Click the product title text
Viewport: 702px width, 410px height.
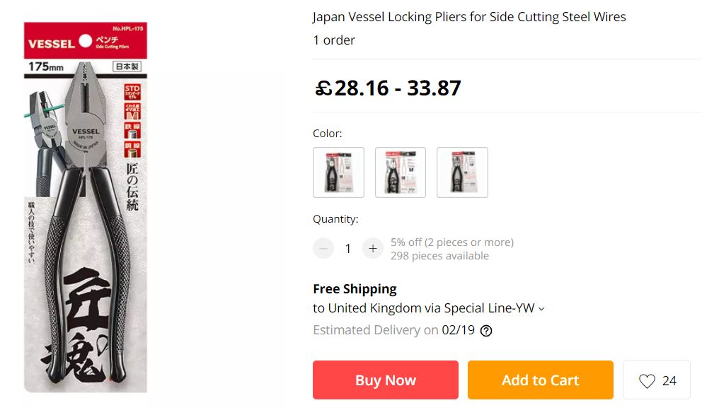tap(469, 17)
